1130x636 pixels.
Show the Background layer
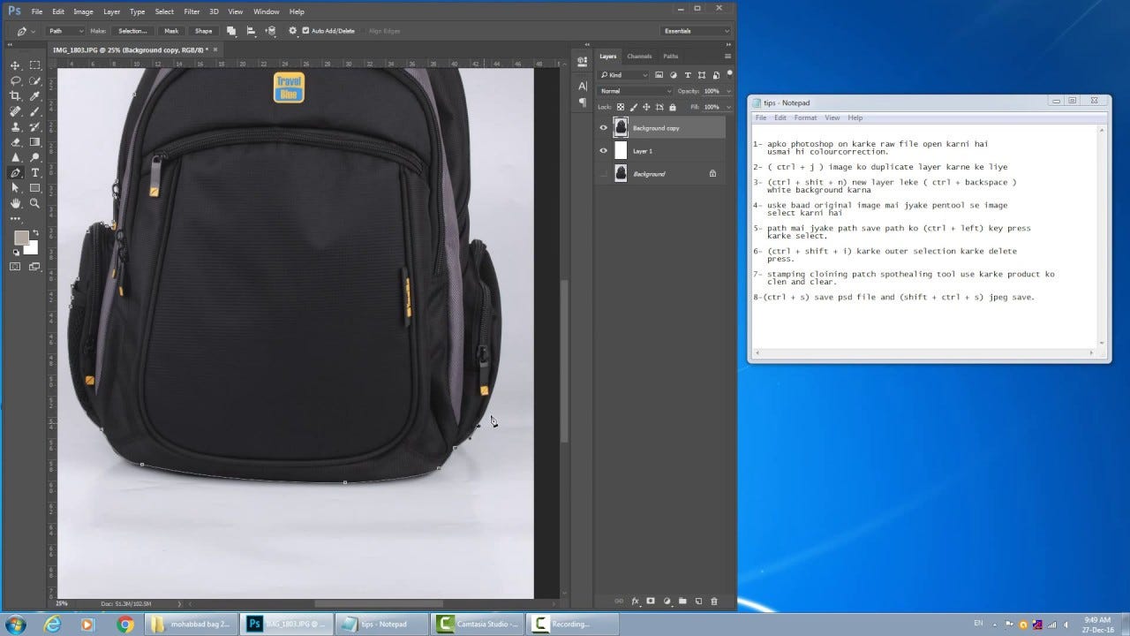(604, 173)
